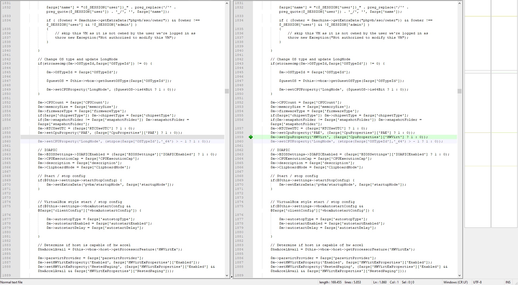
Task: Click '// Determine if host is capable of hw accel' in the left pane
Action: tap(84, 245)
